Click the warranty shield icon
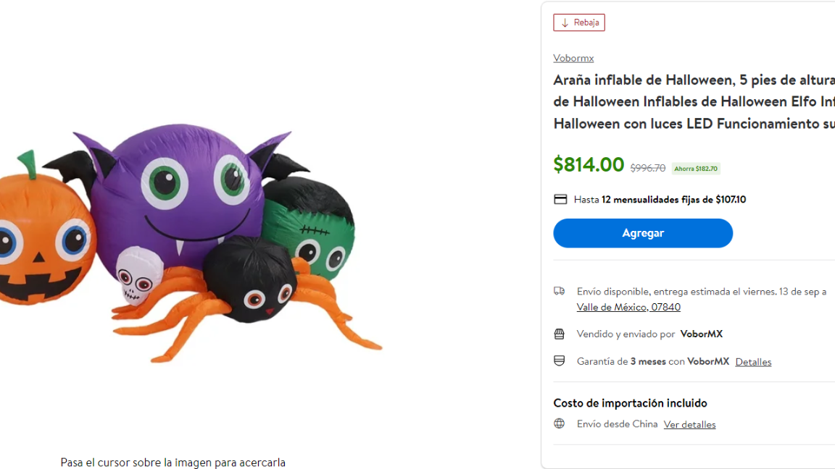This screenshot has height=469, width=835. click(x=559, y=360)
